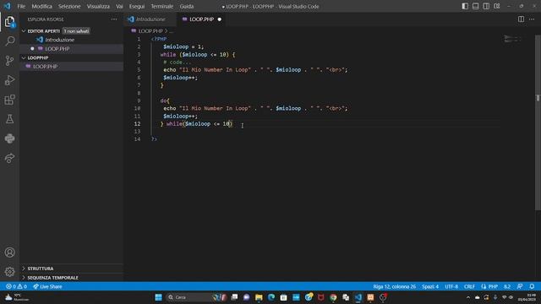Open the Source Control view

tap(9, 61)
